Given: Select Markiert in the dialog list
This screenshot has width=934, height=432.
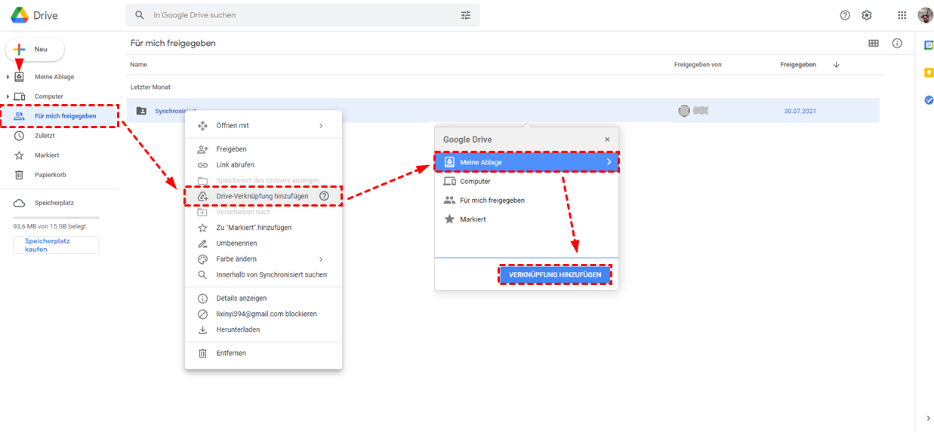Looking at the screenshot, I should pos(526,219).
